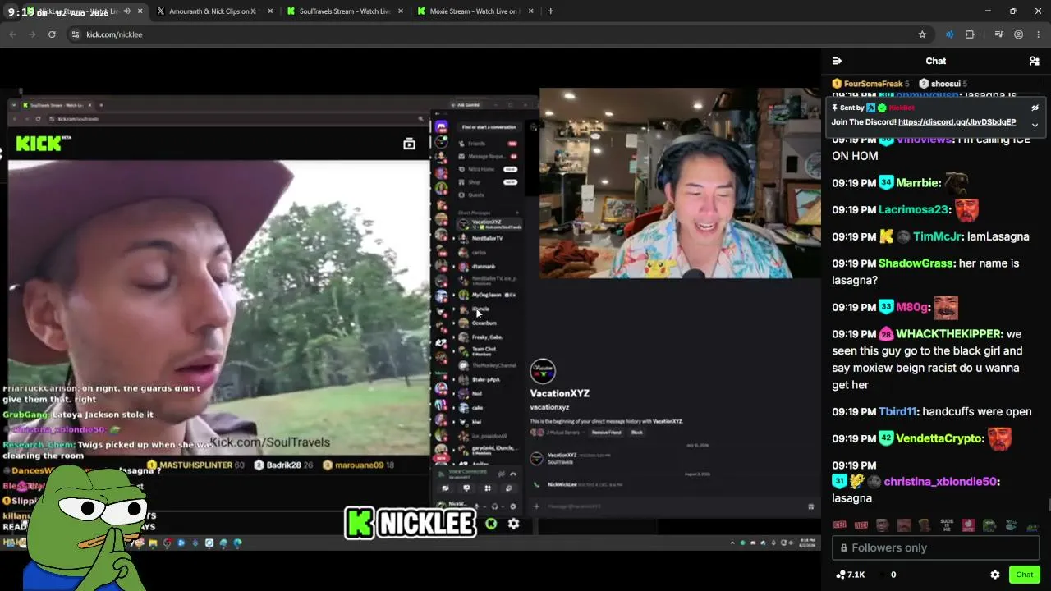Open the Chrome three-dot menu

pos(1039,34)
